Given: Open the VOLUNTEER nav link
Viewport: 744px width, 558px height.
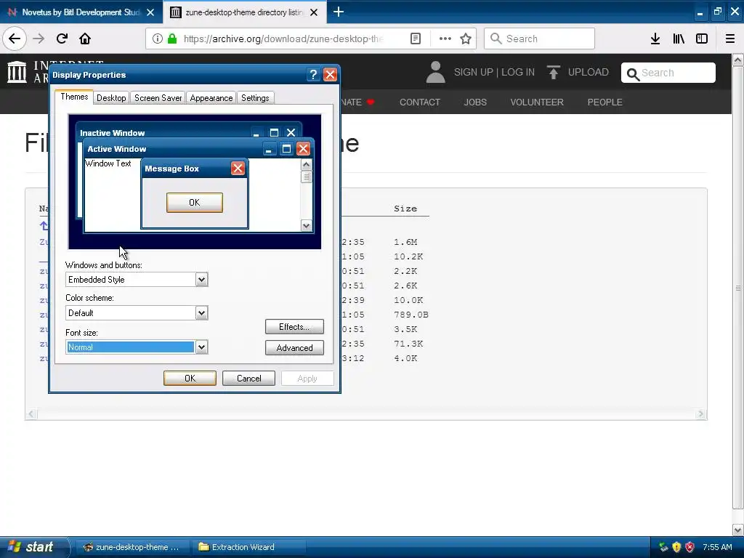Looking at the screenshot, I should pyautogui.click(x=537, y=102).
